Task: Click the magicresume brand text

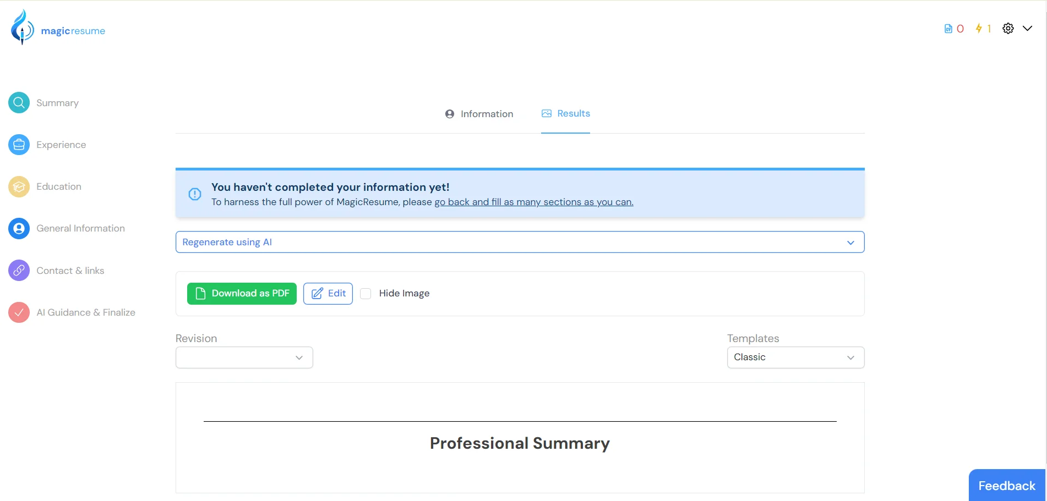Action: (x=73, y=31)
